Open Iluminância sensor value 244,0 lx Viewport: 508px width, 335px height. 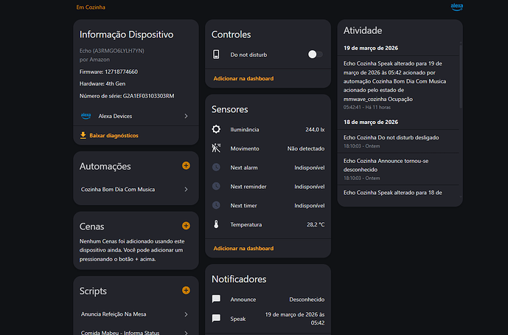click(315, 129)
